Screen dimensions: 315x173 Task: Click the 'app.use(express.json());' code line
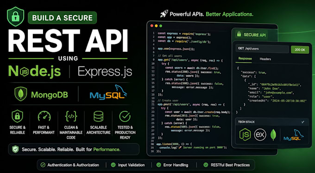(176, 49)
